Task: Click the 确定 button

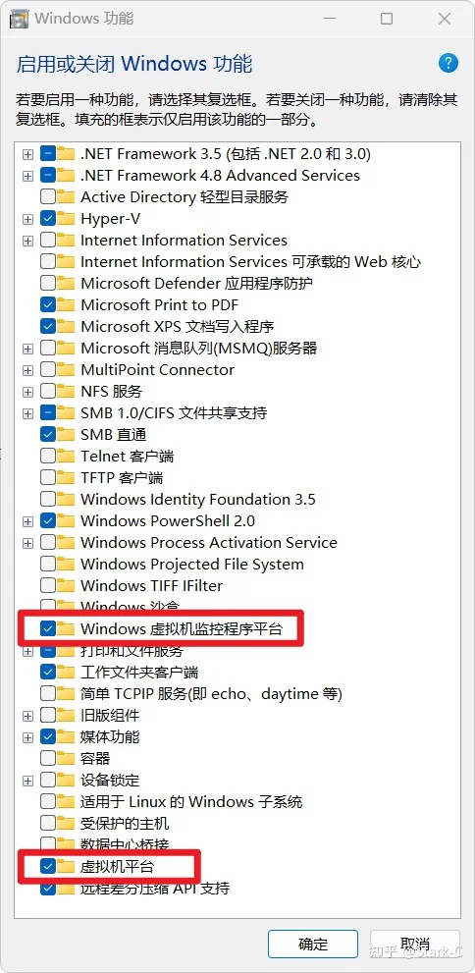Action: (312, 944)
